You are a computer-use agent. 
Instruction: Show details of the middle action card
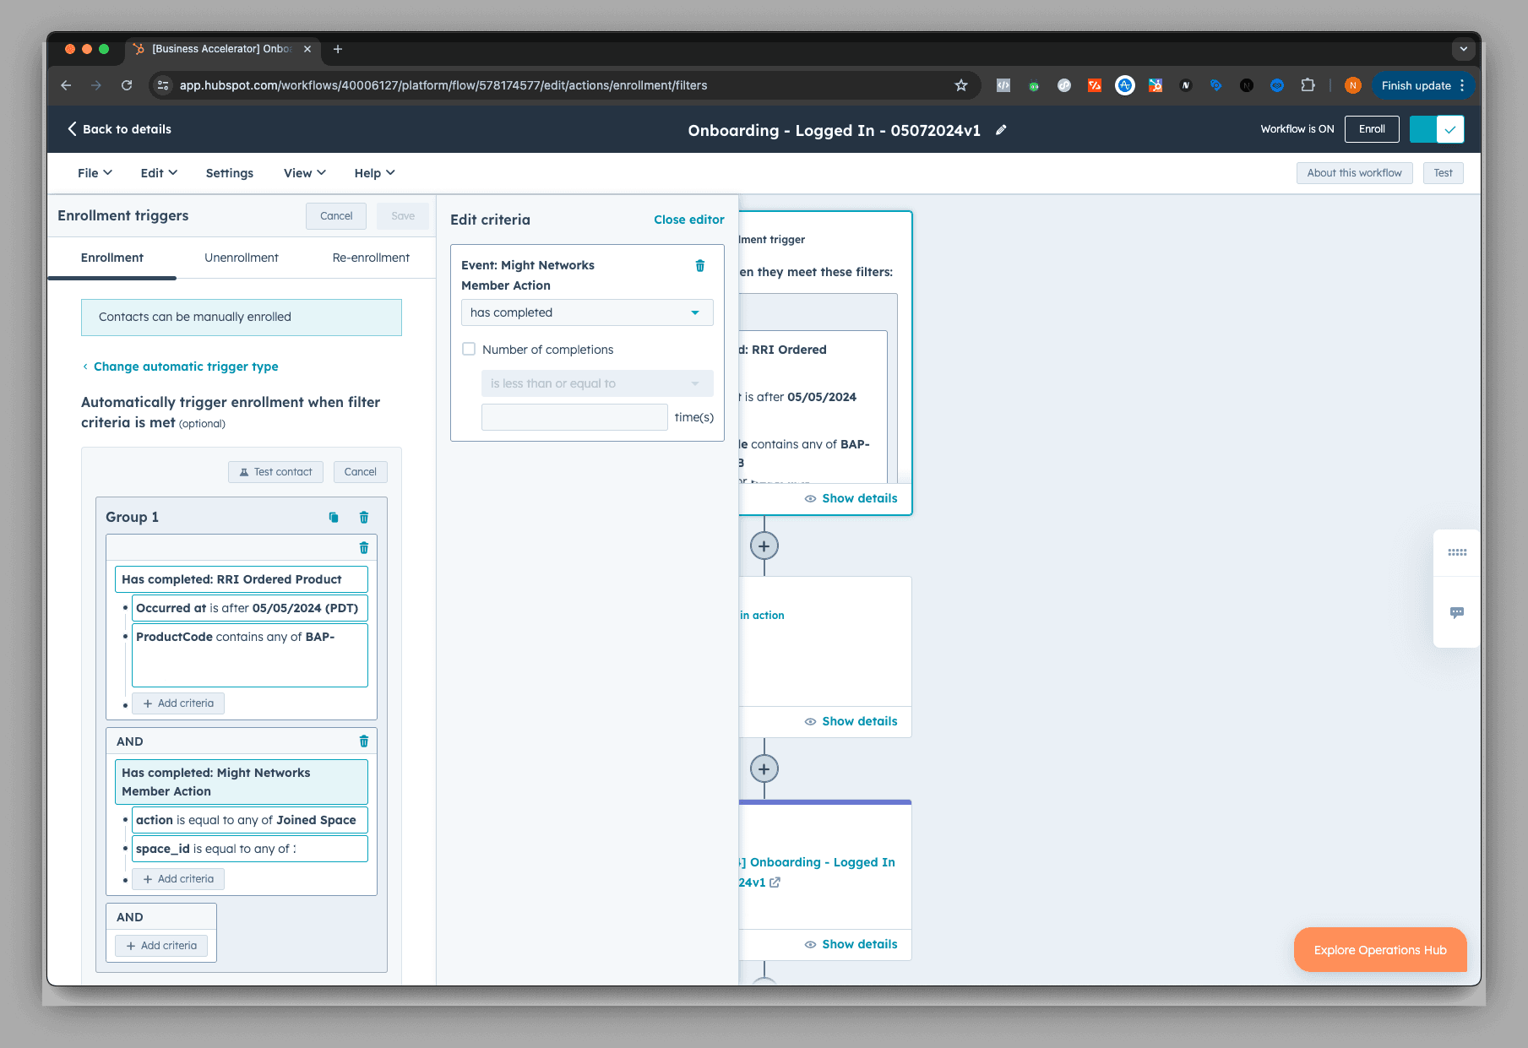(x=851, y=721)
